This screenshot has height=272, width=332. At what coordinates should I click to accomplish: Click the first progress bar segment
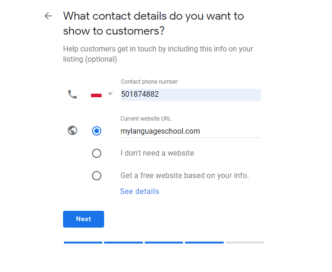(83, 243)
